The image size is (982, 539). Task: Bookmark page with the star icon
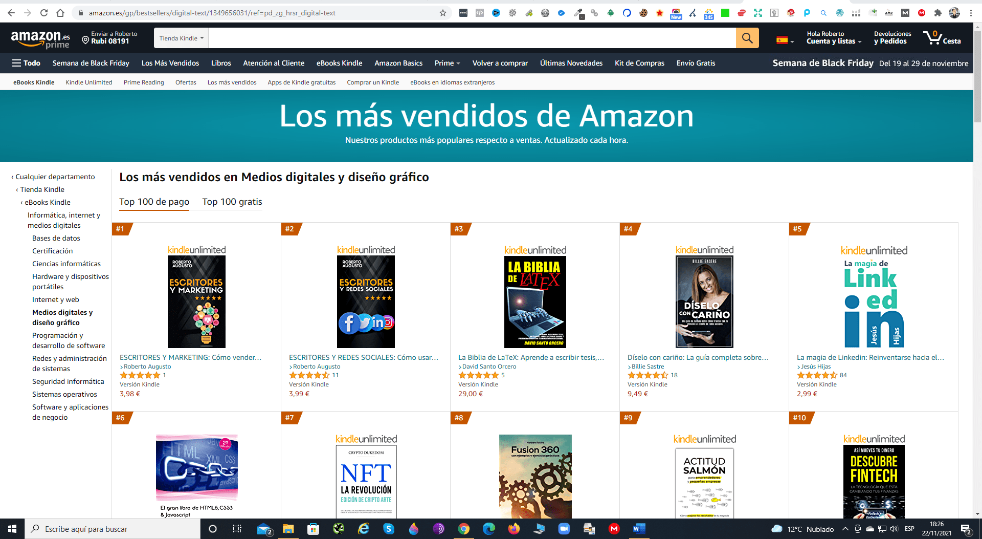443,13
